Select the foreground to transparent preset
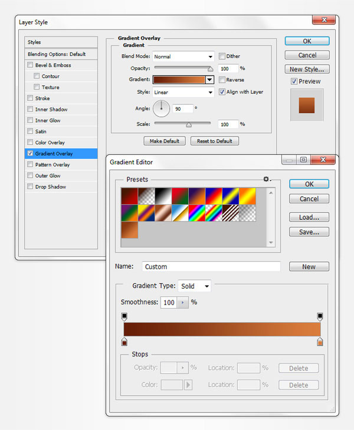354x430 pixels. [146, 196]
